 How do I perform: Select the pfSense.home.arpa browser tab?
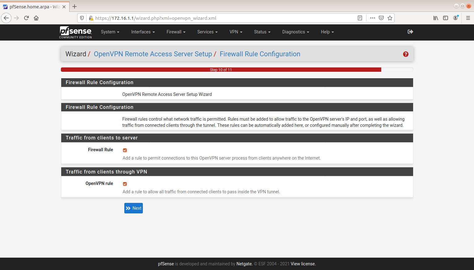coord(35,6)
